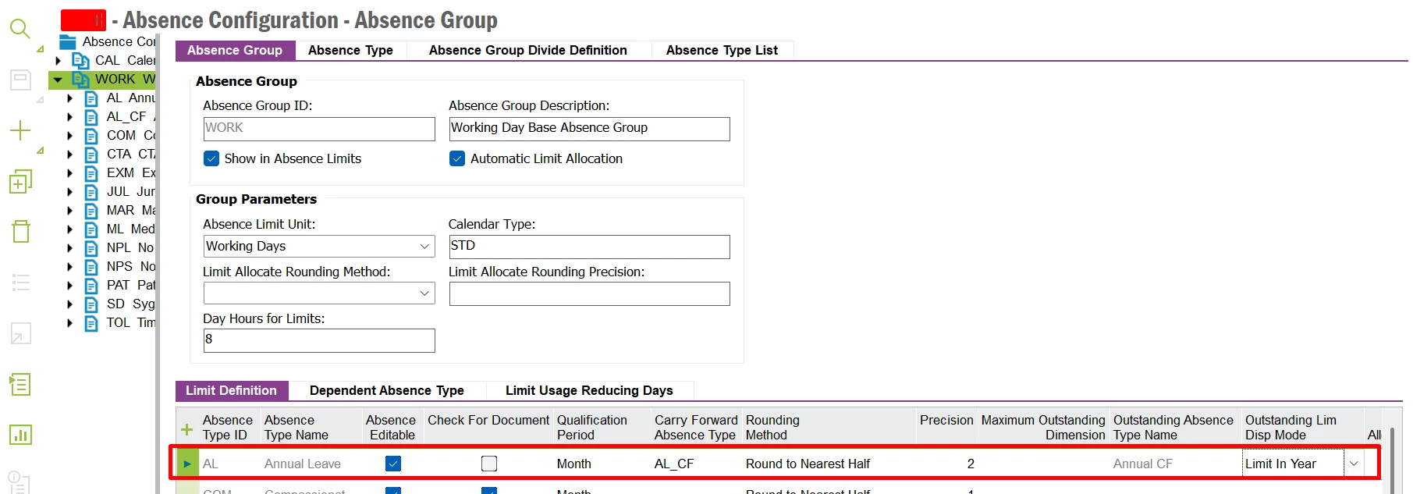Image resolution: width=1413 pixels, height=494 pixels.
Task: Click the AL Annual leave document icon
Action: 91,98
